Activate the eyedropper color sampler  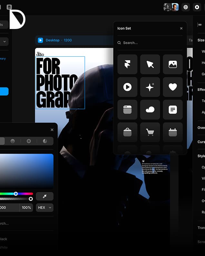[44, 196]
